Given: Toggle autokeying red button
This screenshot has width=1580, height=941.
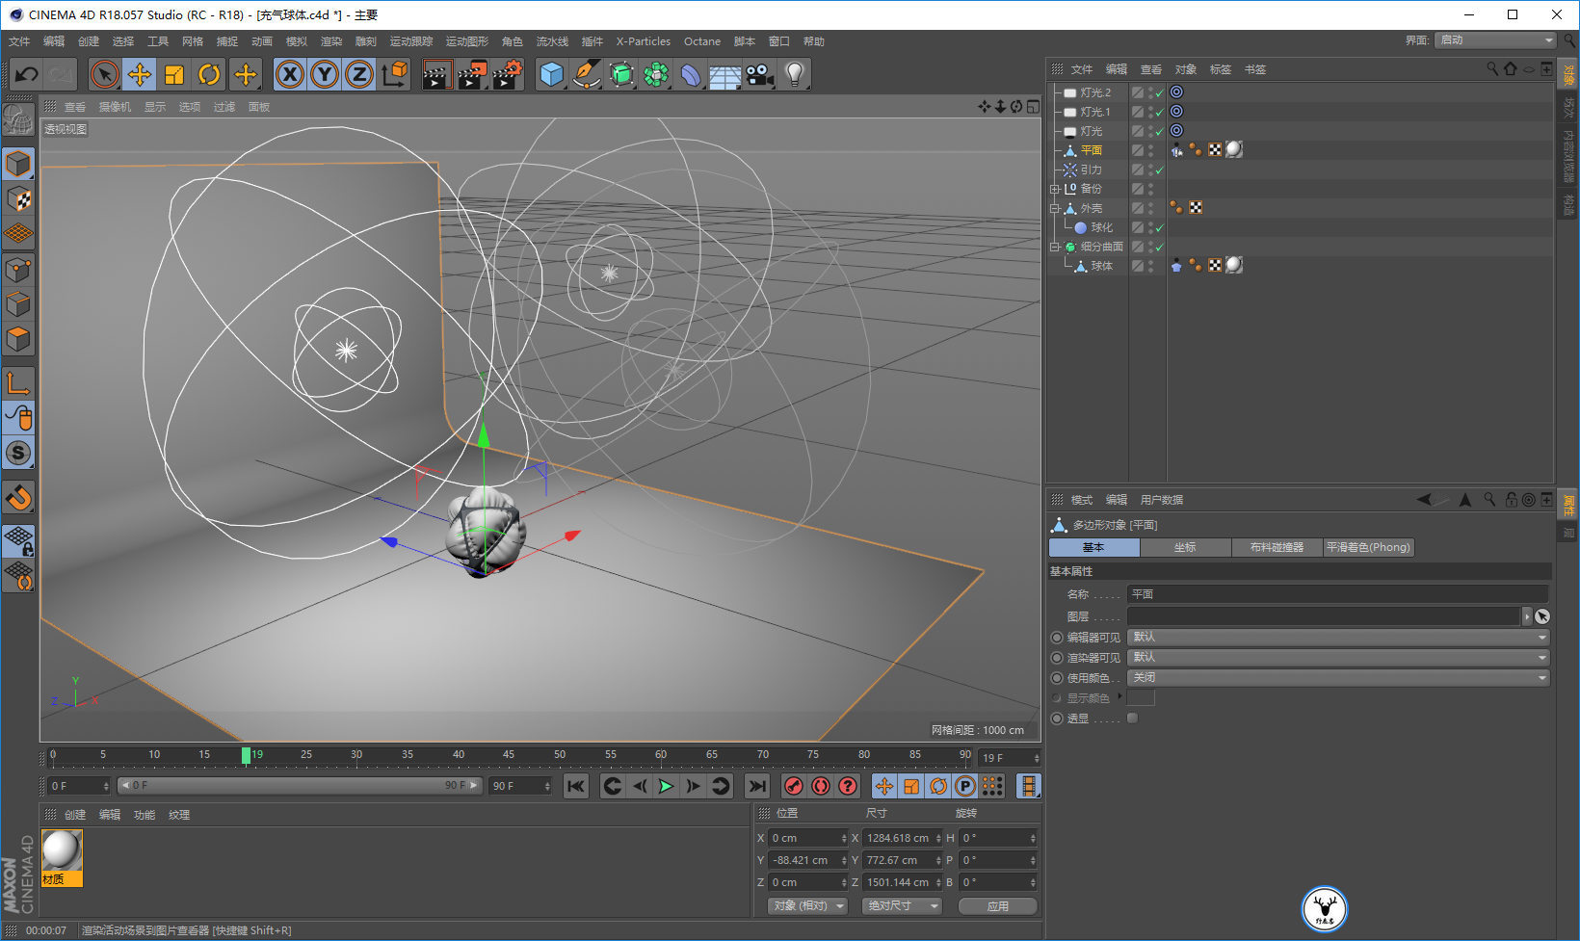Looking at the screenshot, I should (821, 786).
